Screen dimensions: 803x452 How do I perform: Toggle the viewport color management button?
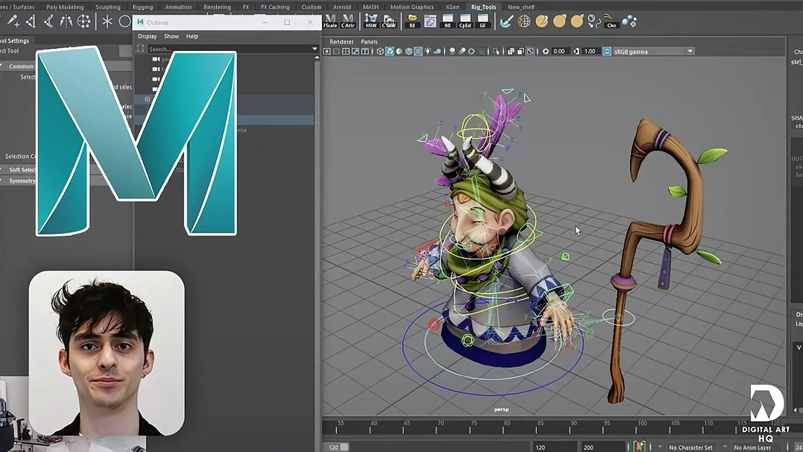[607, 51]
